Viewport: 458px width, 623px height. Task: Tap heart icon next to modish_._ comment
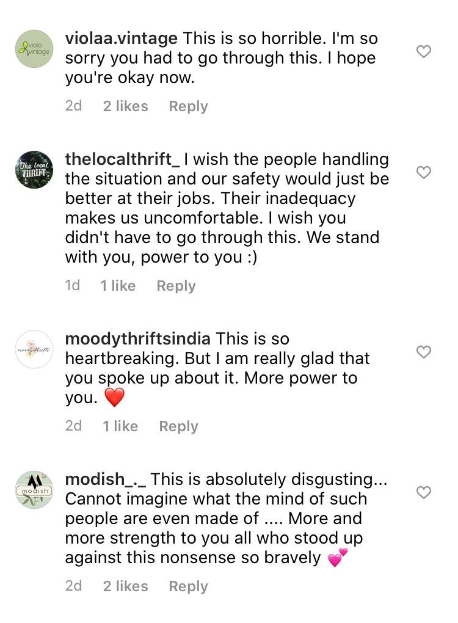click(x=423, y=492)
